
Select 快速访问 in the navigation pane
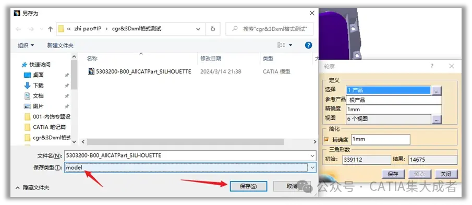(x=40, y=64)
